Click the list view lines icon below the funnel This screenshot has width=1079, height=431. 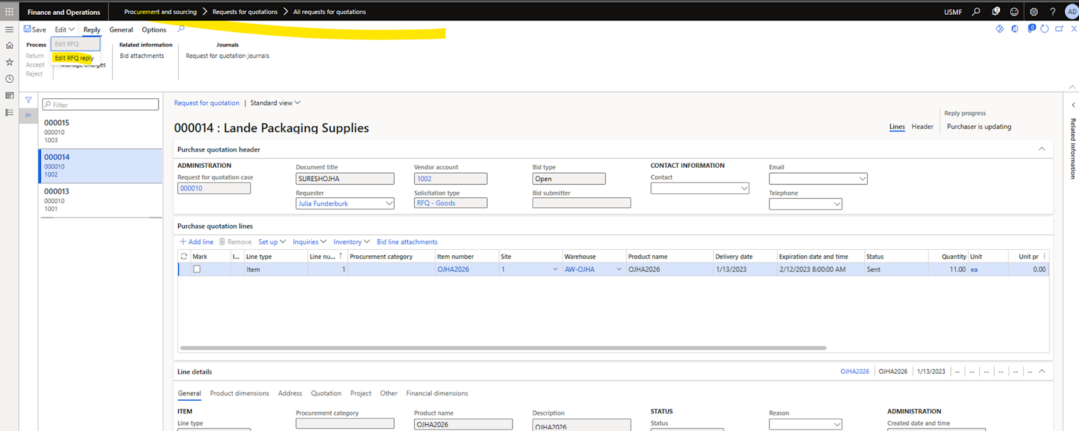click(28, 115)
